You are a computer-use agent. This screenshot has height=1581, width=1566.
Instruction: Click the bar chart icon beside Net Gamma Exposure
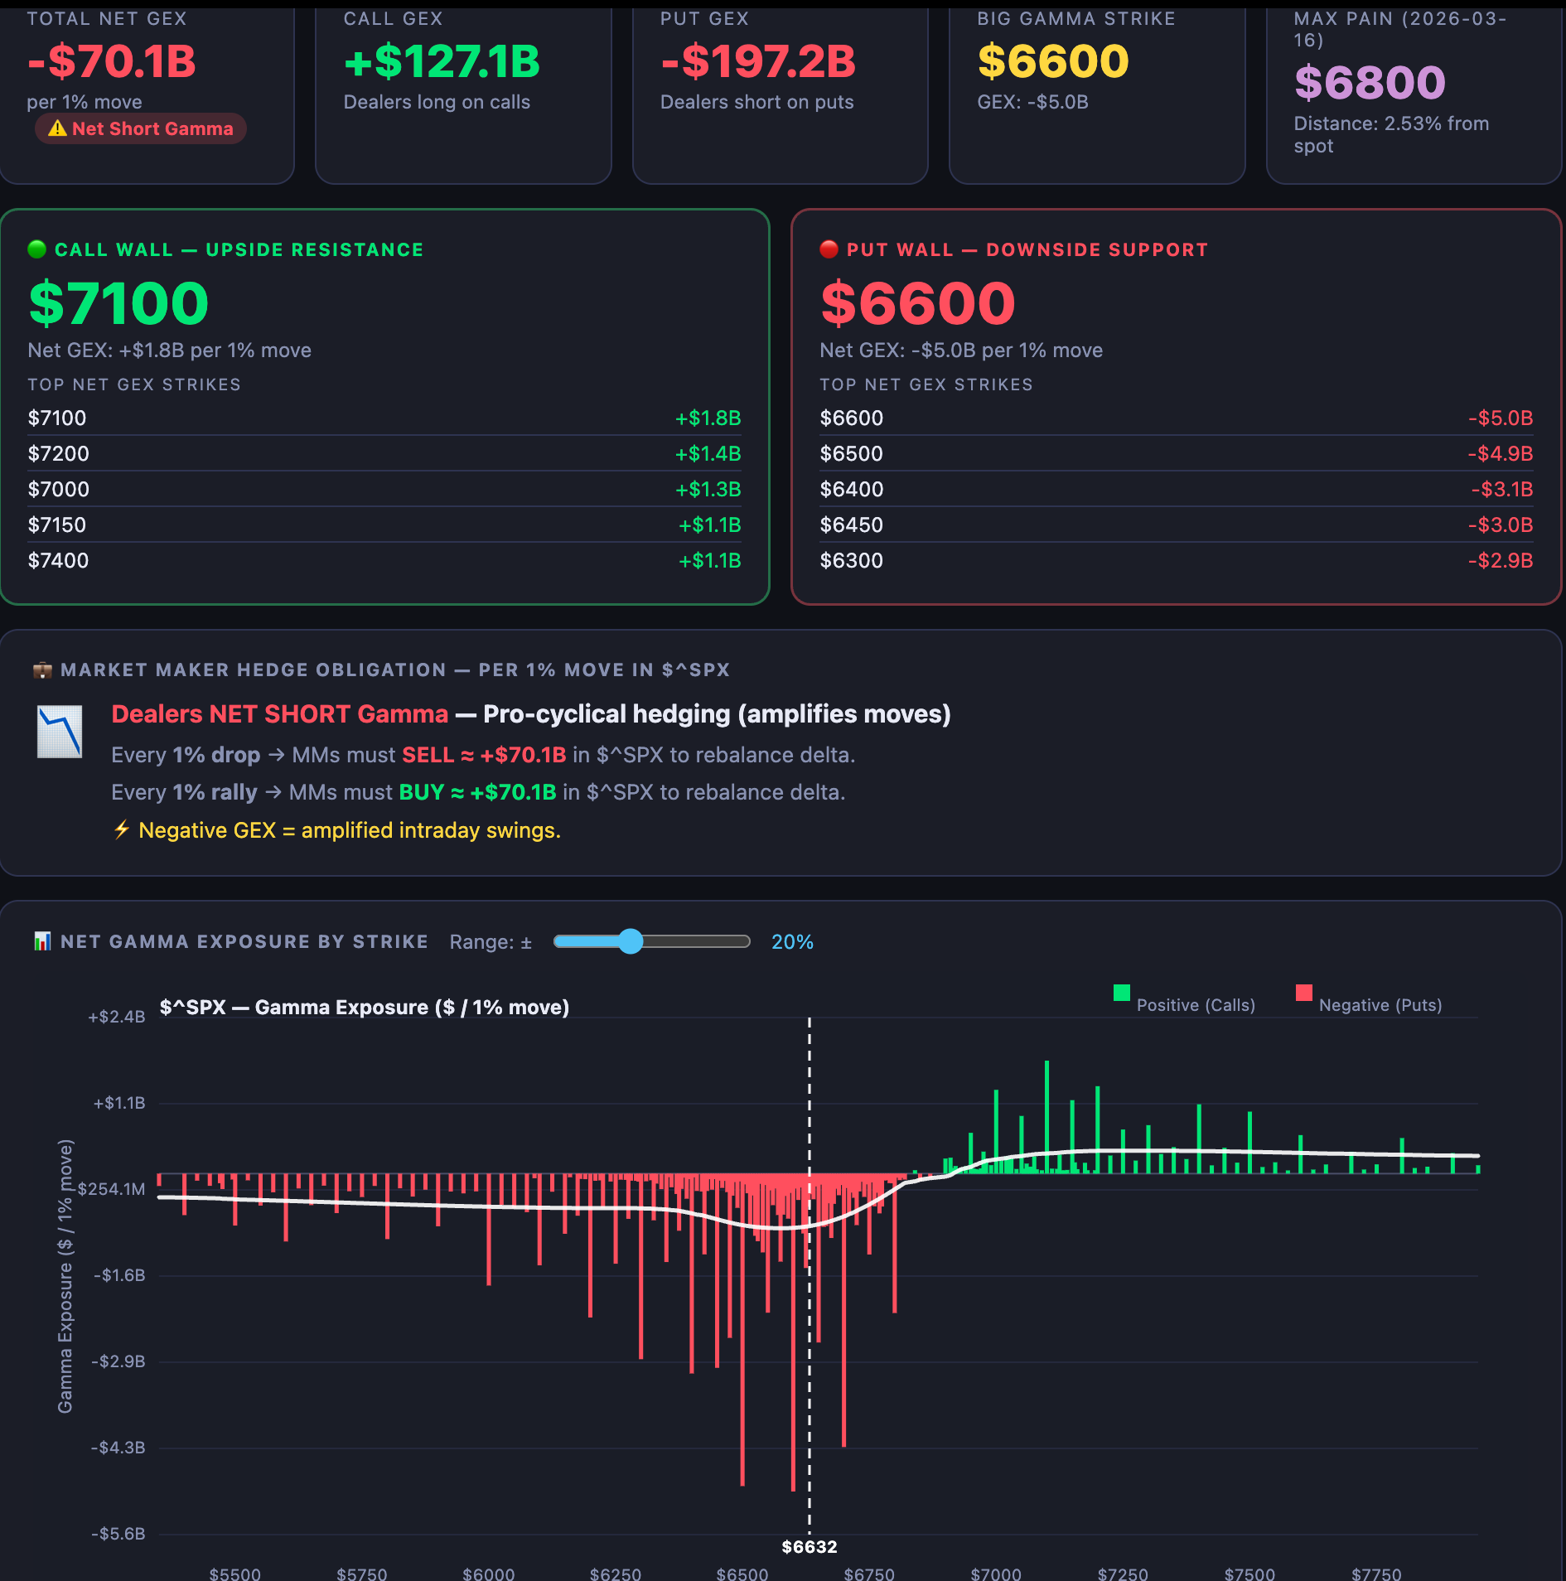[42, 941]
